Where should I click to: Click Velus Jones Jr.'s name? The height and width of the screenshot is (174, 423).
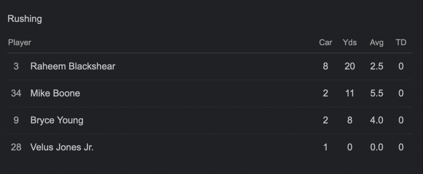pos(62,147)
